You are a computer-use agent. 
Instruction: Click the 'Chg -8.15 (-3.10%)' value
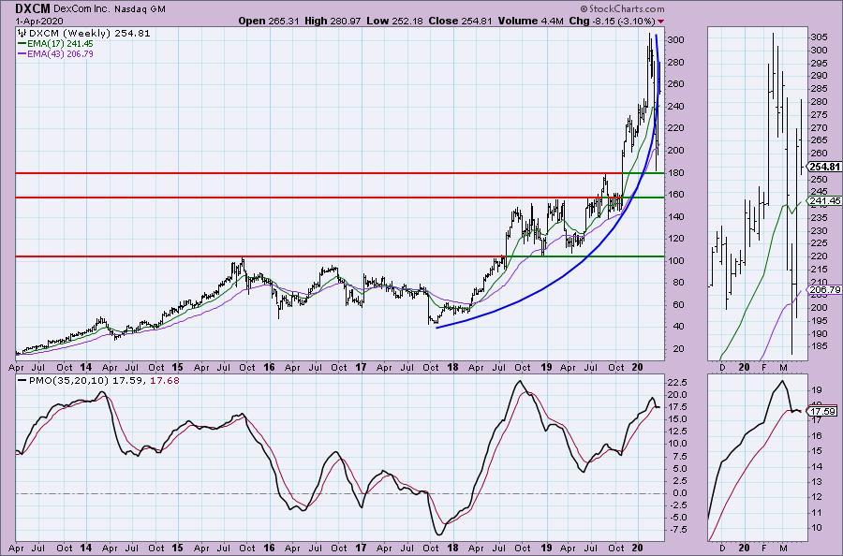[x=612, y=21]
